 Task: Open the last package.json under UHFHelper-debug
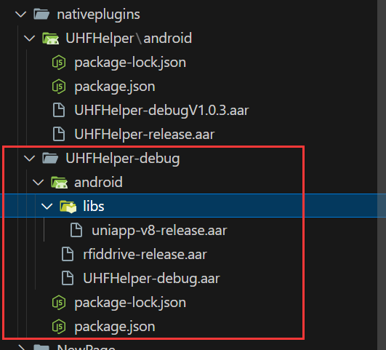click(115, 327)
